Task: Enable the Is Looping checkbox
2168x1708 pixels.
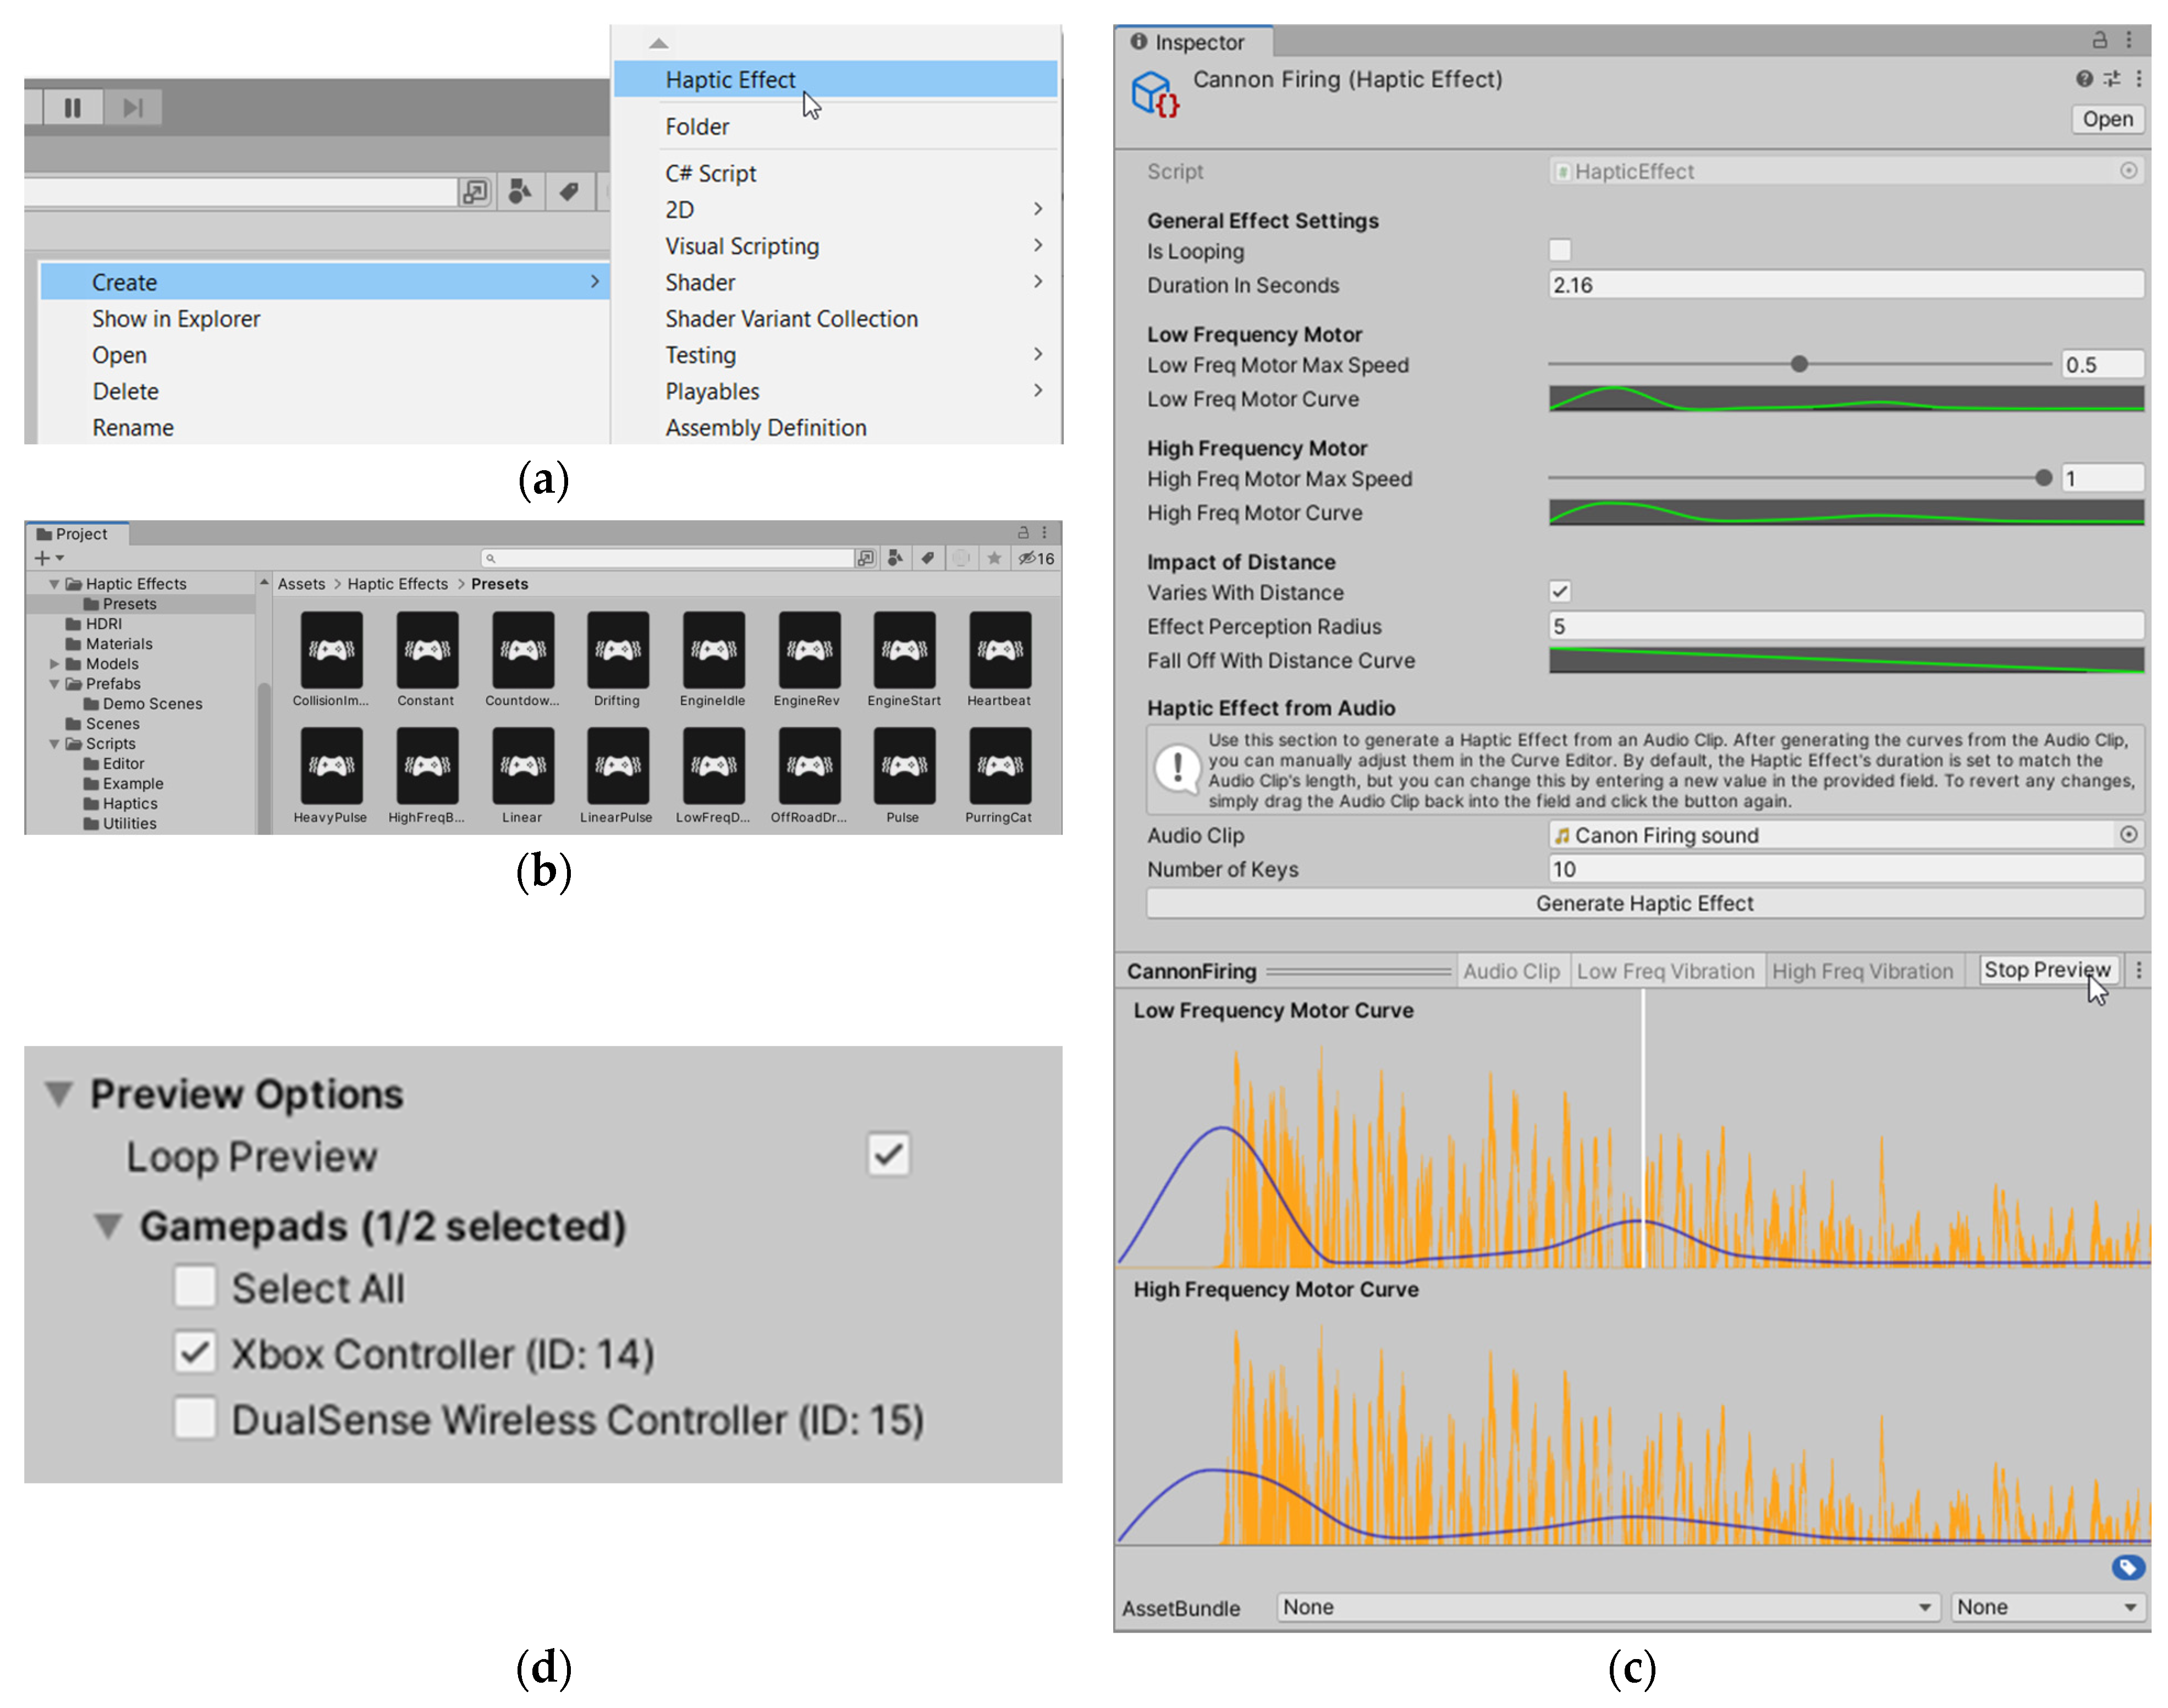Action: 1559,250
